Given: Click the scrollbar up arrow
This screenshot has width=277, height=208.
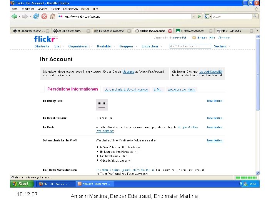Looking at the screenshot, I should [x=258, y=37].
